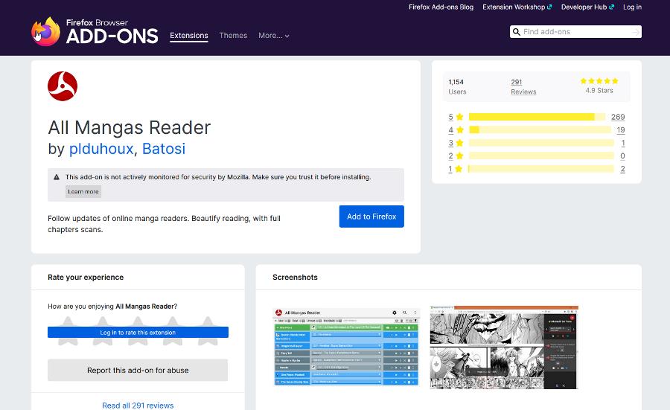This screenshot has width=670, height=410.
Task: Click Add to Firefox button
Action: click(x=371, y=217)
